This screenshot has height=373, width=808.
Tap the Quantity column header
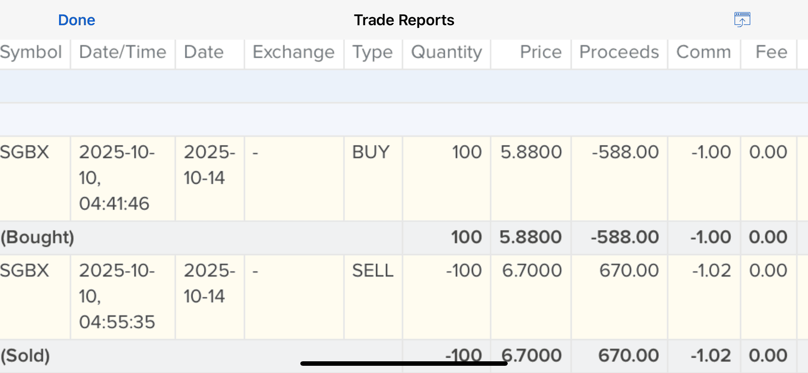446,52
